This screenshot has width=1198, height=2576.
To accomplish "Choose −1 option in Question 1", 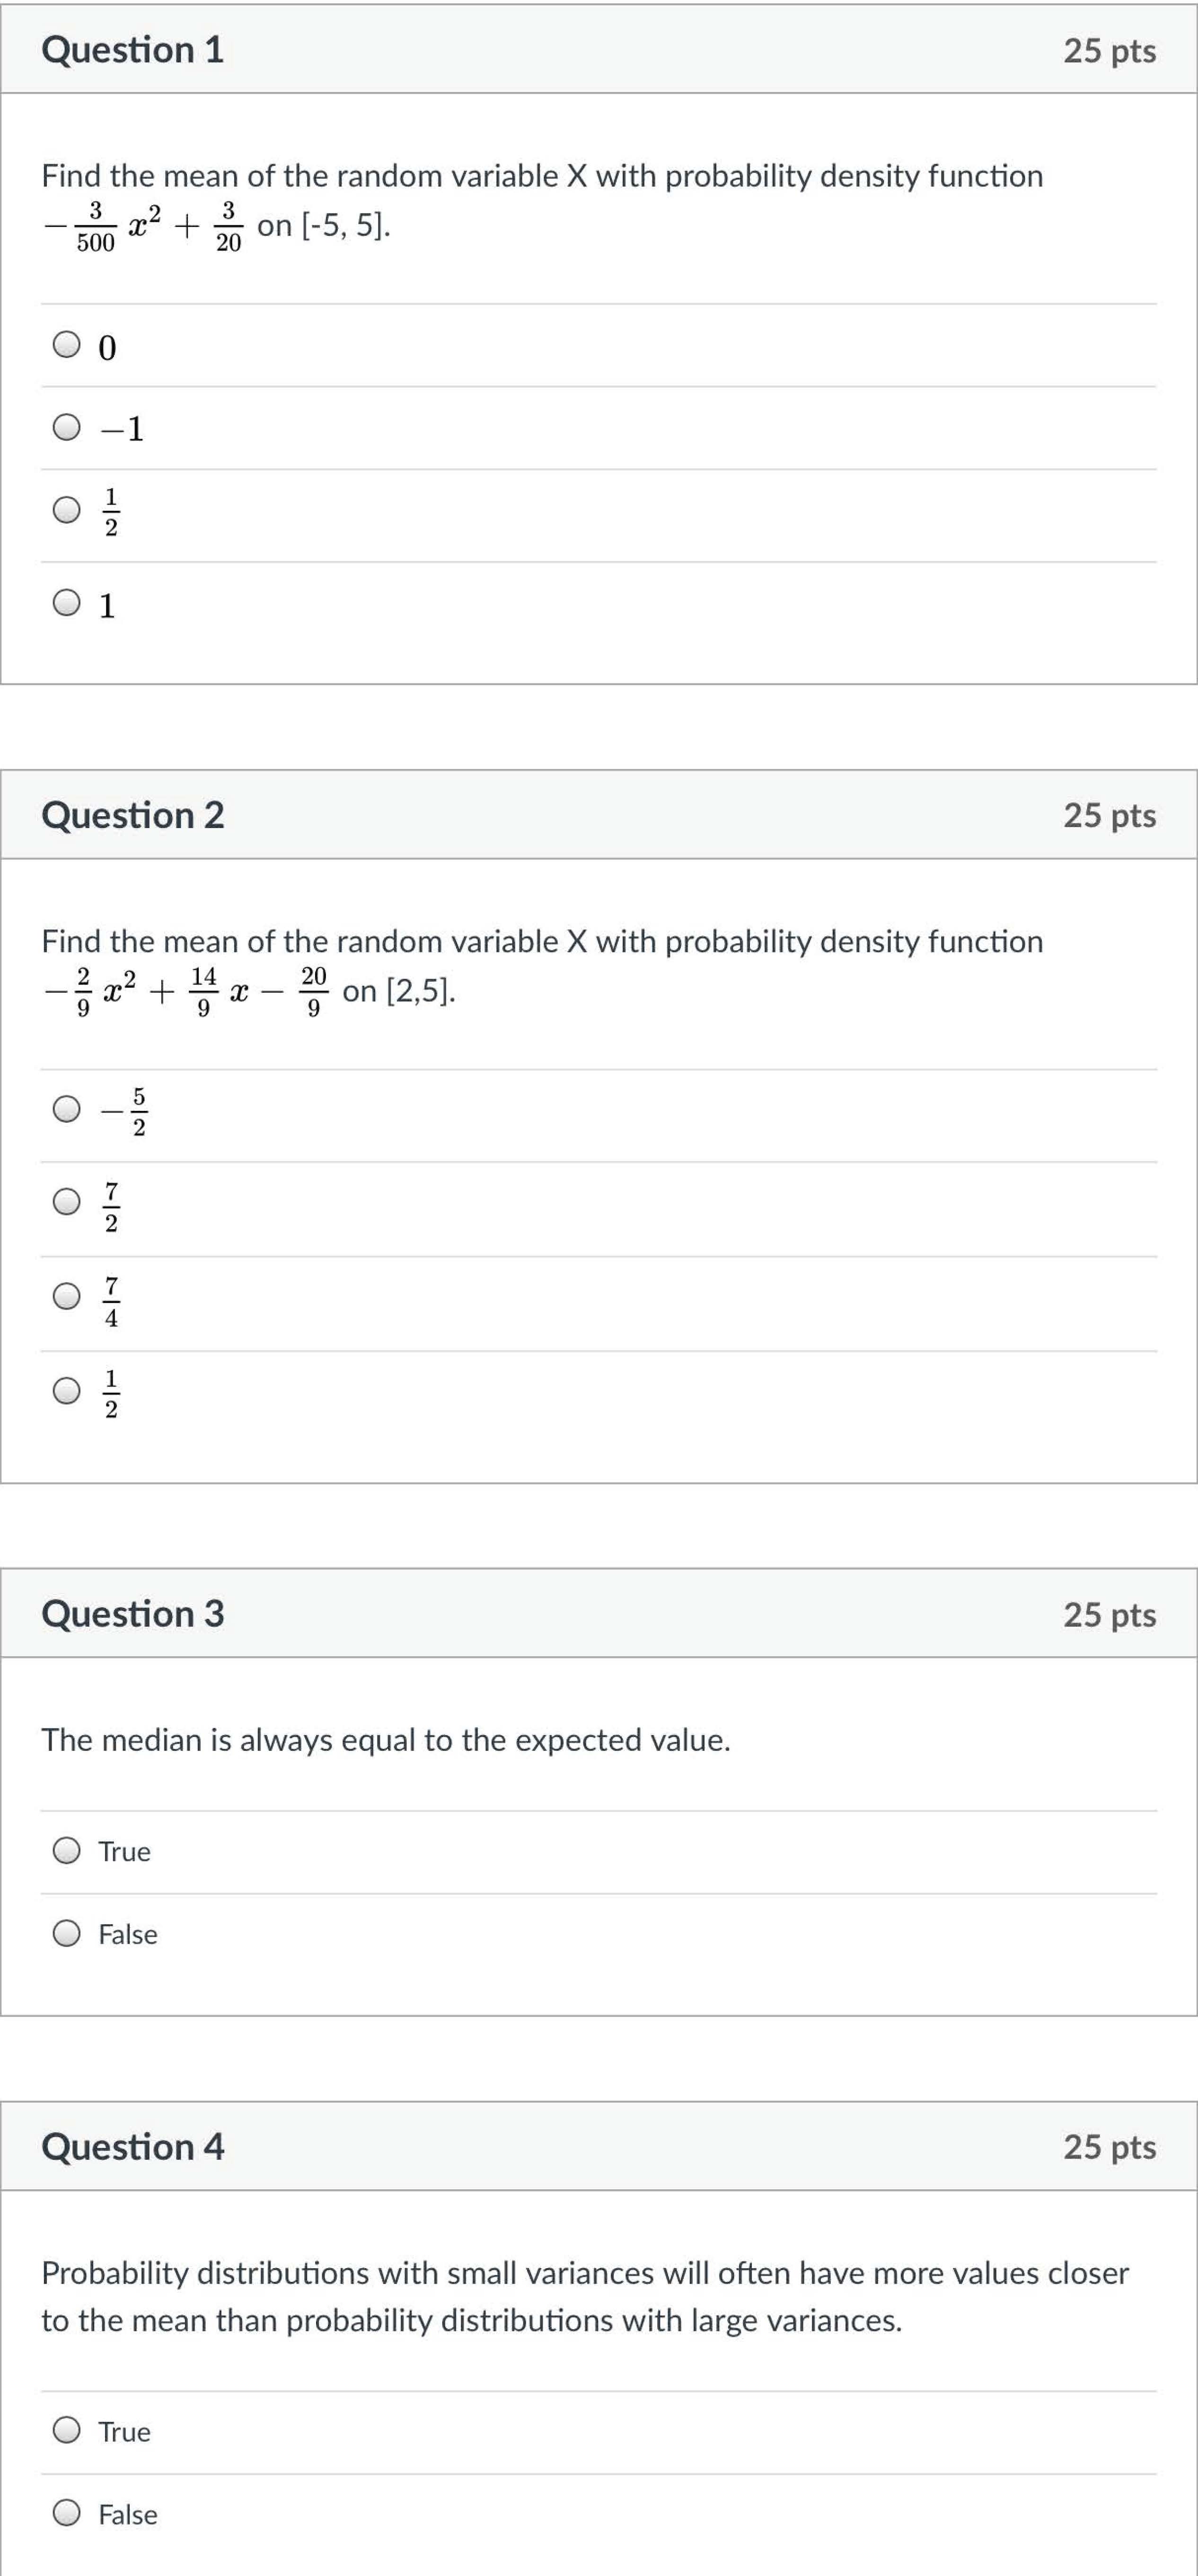I will (x=67, y=427).
